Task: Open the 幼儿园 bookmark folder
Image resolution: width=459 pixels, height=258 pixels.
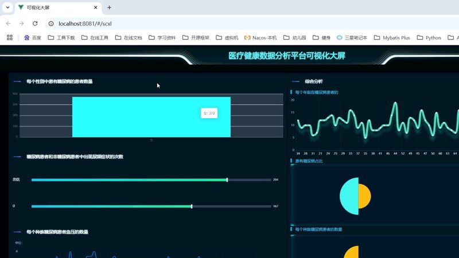Action: tap(295, 38)
